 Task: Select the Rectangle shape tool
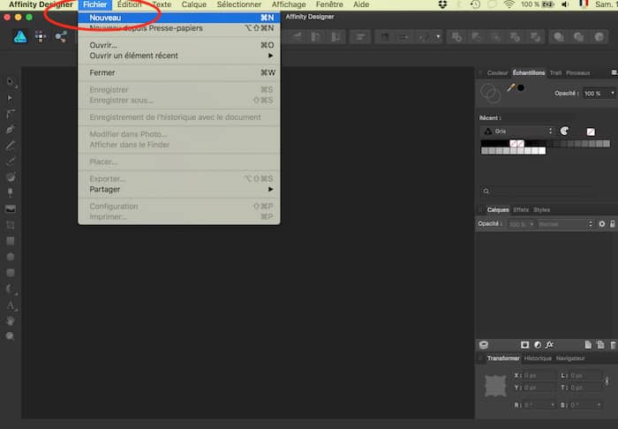(x=11, y=241)
